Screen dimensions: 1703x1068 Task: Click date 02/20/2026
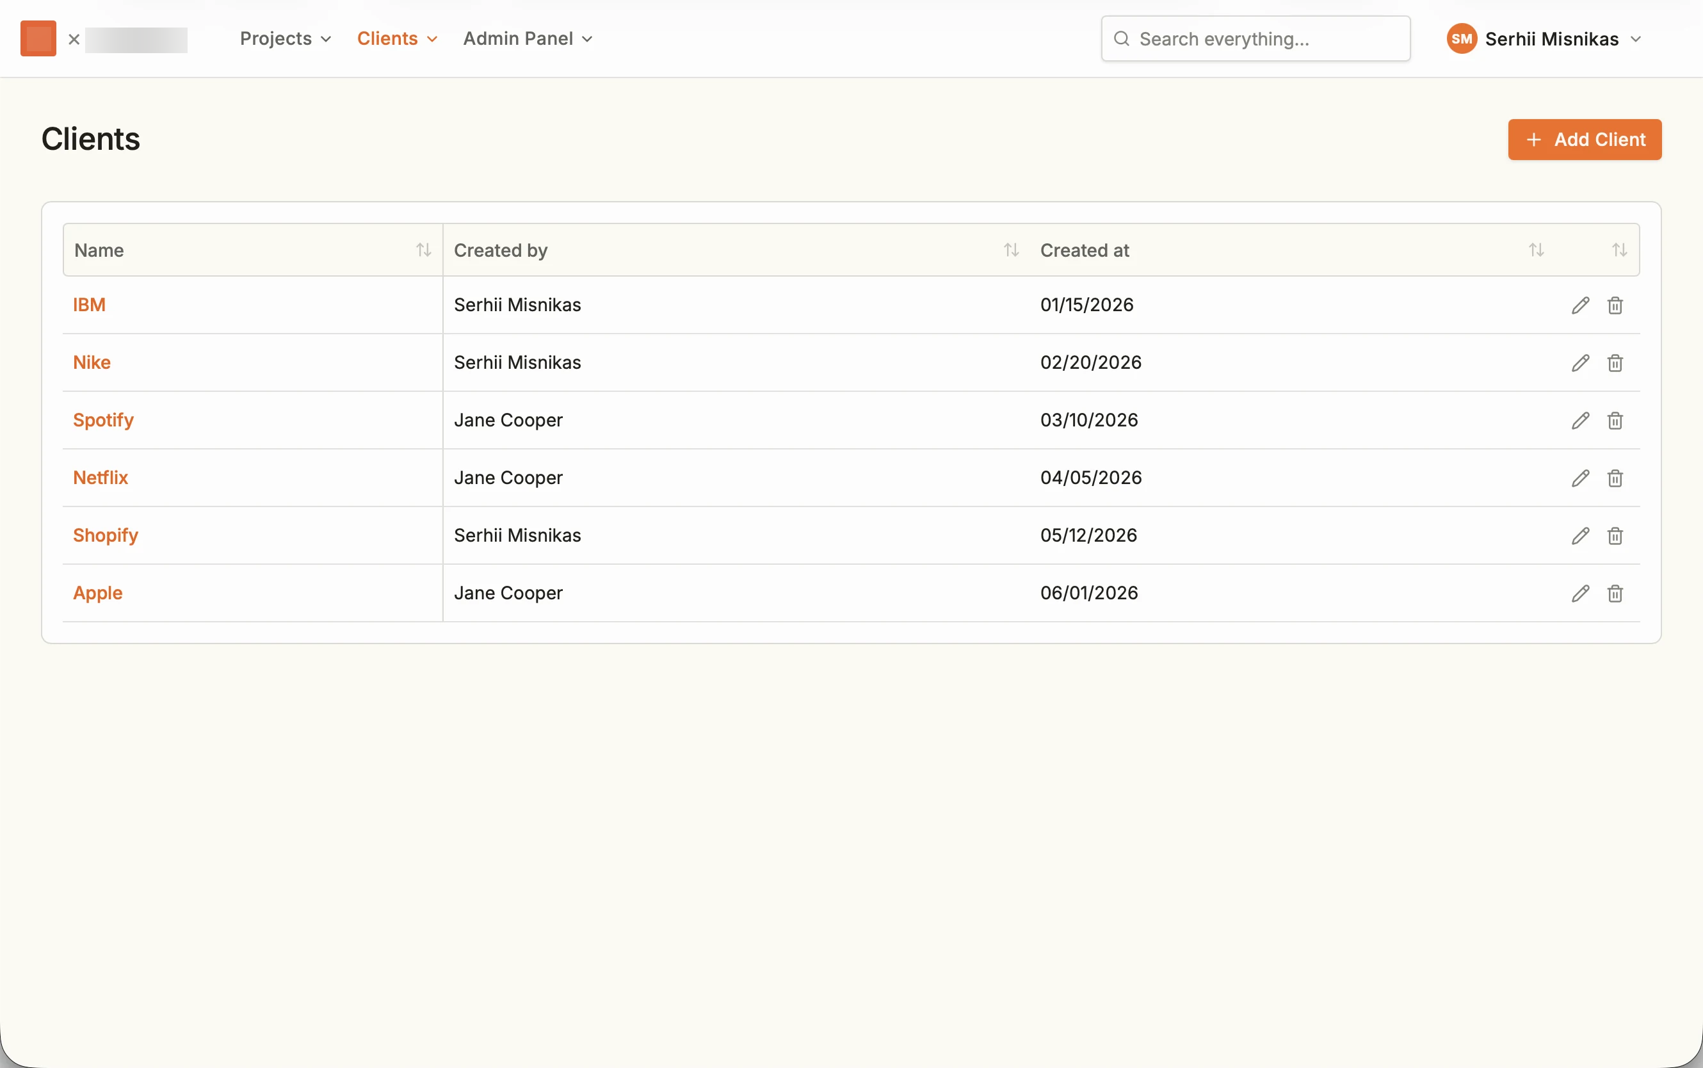1091,362
